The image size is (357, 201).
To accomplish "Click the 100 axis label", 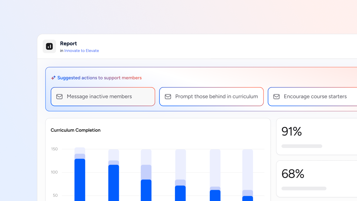I will pyautogui.click(x=55, y=172).
